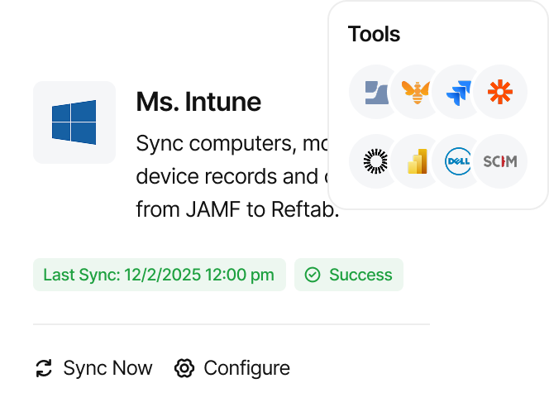This screenshot has width=549, height=412.
Task: Select the Dell tool icon
Action: [458, 161]
